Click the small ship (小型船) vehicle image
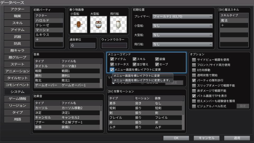This screenshot has width=254, height=143. pos(79,25)
